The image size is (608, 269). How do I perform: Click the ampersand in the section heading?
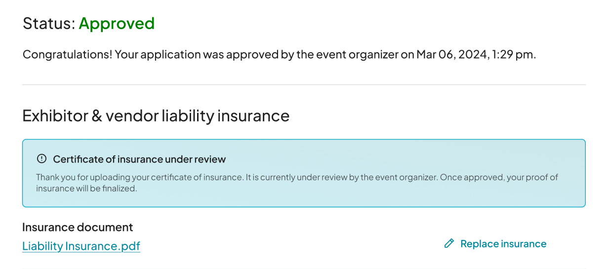click(96, 116)
